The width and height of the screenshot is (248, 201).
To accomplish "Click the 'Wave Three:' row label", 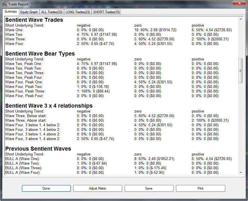I will click(15, 39).
